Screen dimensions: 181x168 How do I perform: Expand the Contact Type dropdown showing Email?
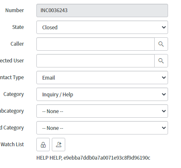click(x=102, y=78)
